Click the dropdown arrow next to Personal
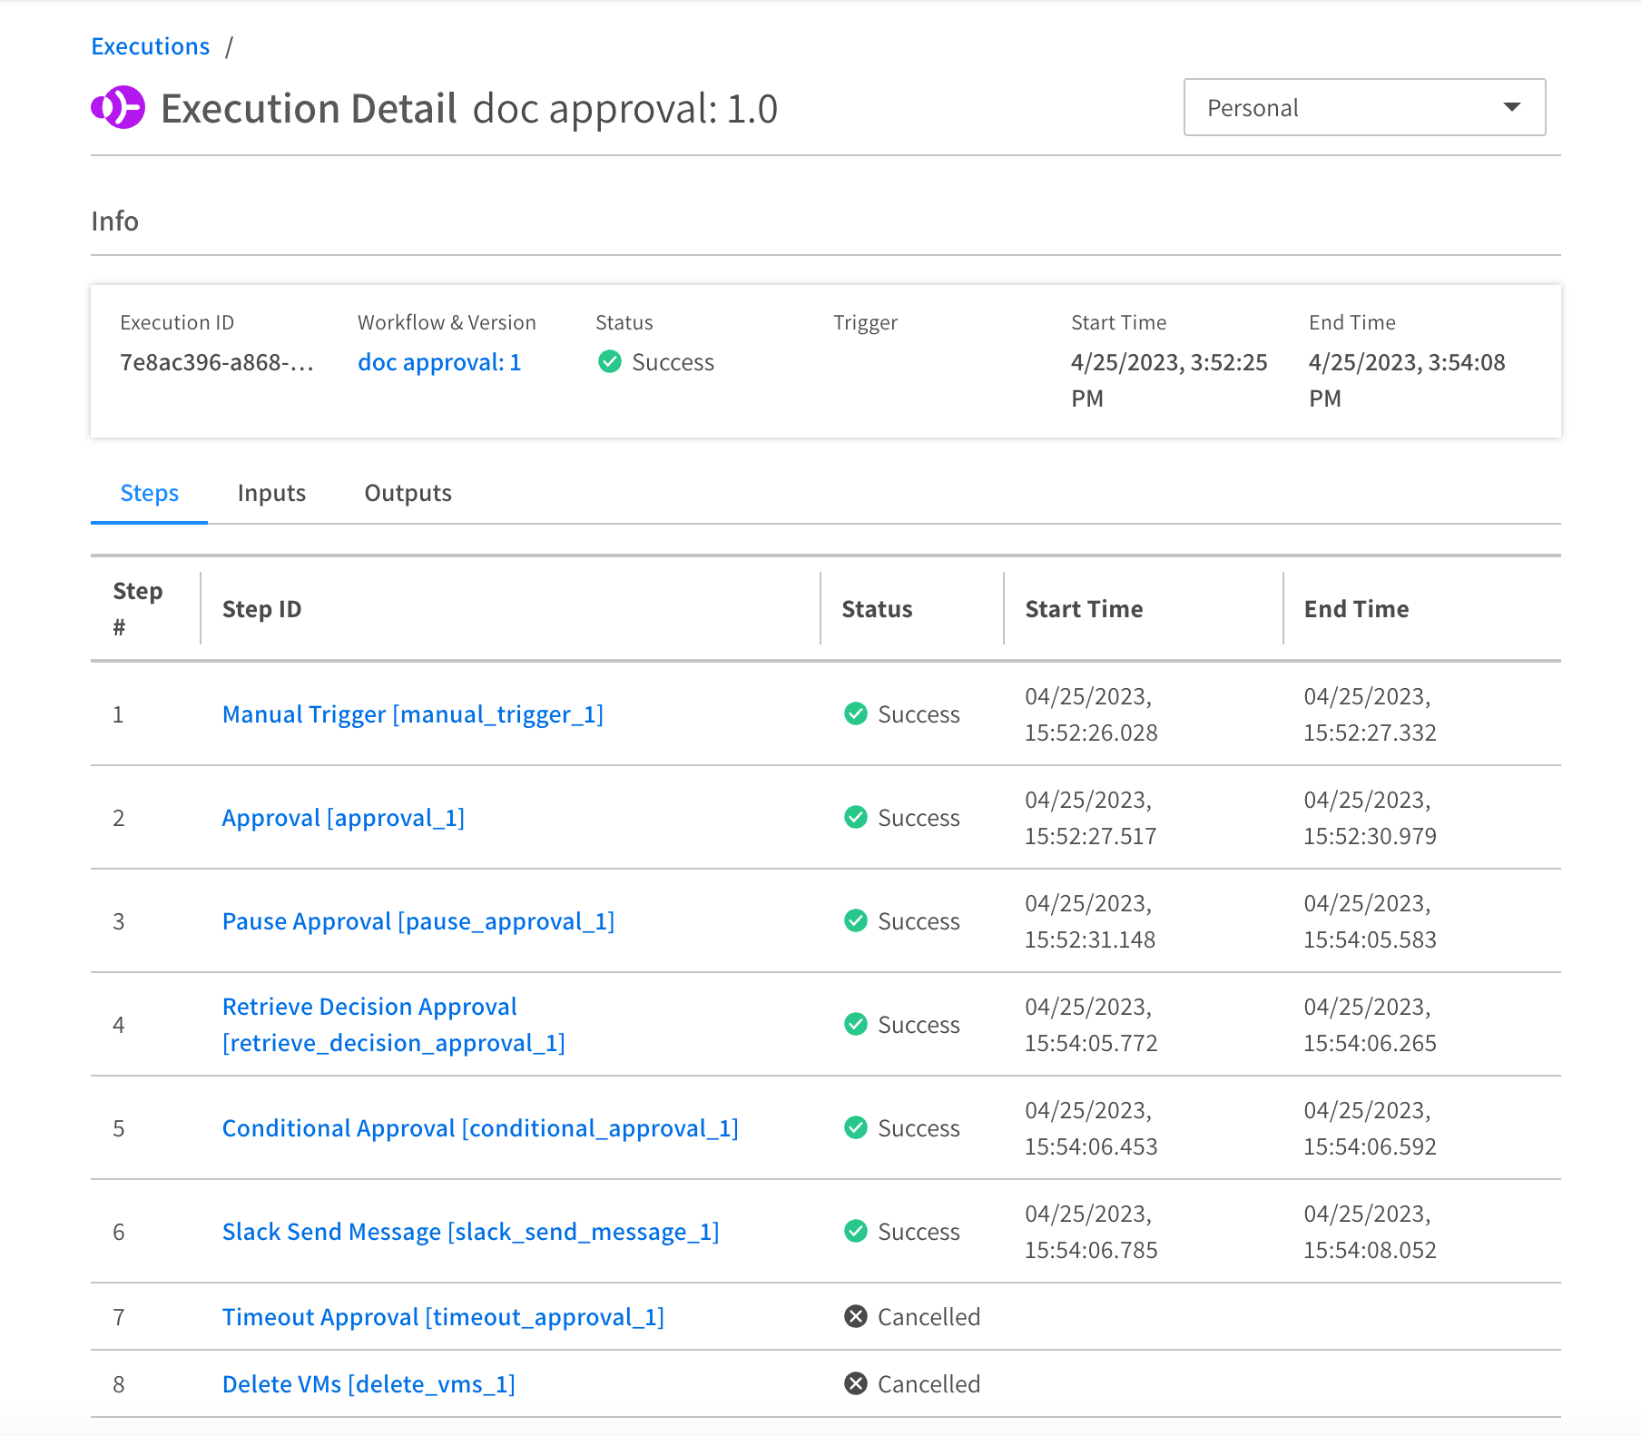The image size is (1641, 1436). pyautogui.click(x=1511, y=107)
